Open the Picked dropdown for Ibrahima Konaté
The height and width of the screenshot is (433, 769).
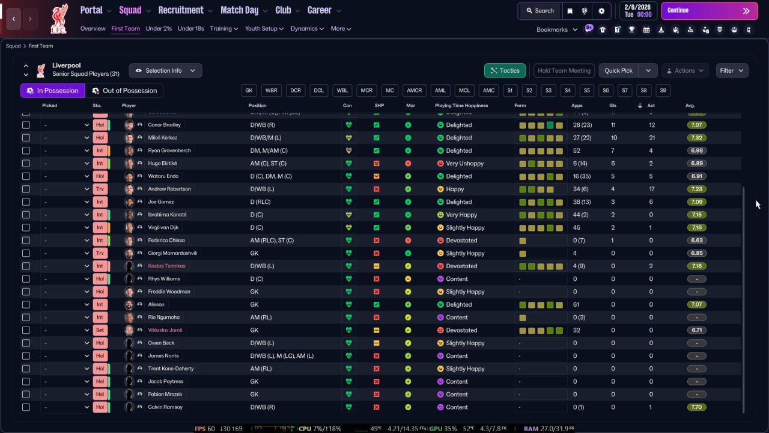coord(65,215)
